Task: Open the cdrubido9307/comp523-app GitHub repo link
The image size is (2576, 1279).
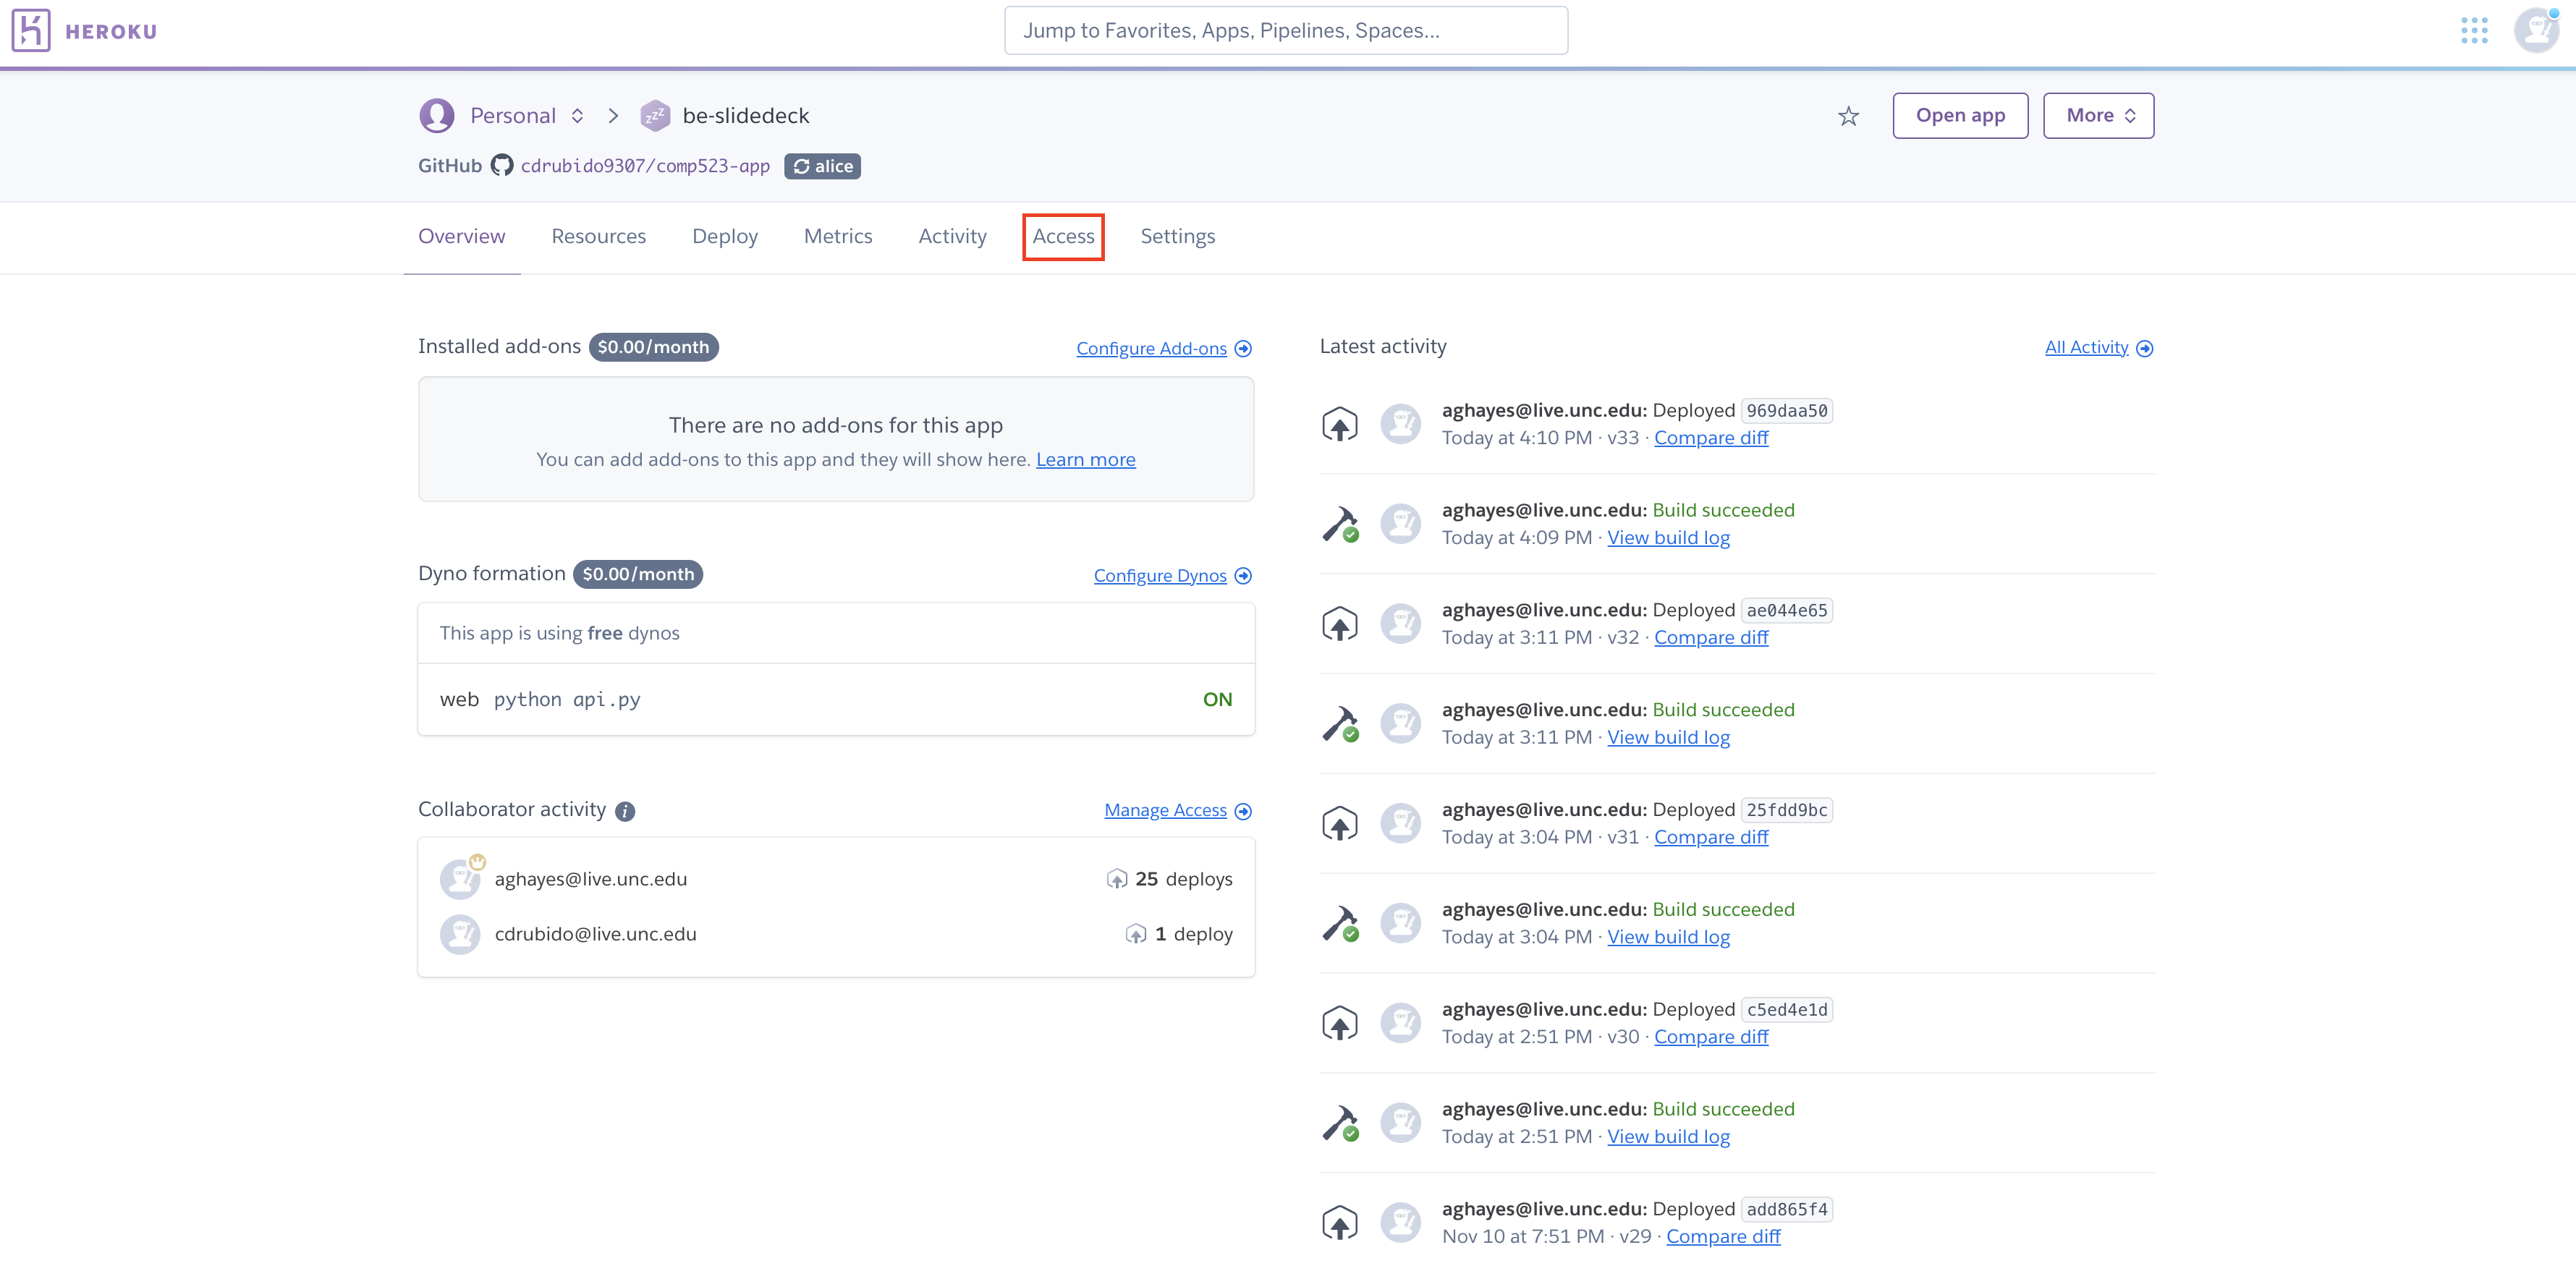Action: (645, 166)
